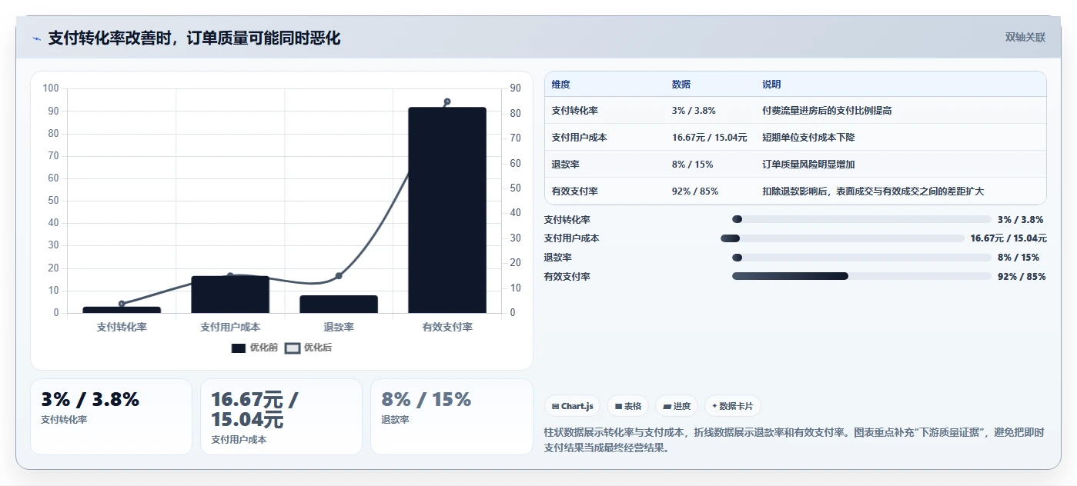Viewport: 1077px width, 486px height.
Task: Click 有效支付率 label on chart x-axis
Action: click(447, 327)
